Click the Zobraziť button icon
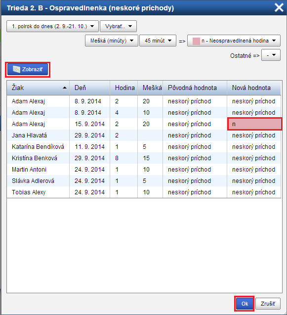The width and height of the screenshot is (287, 315). pyautogui.click(x=16, y=69)
